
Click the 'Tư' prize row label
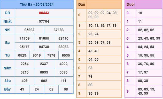(7, 55)
